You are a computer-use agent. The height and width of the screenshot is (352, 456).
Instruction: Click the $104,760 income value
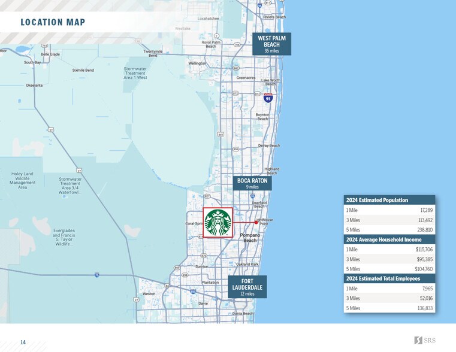[424, 269]
